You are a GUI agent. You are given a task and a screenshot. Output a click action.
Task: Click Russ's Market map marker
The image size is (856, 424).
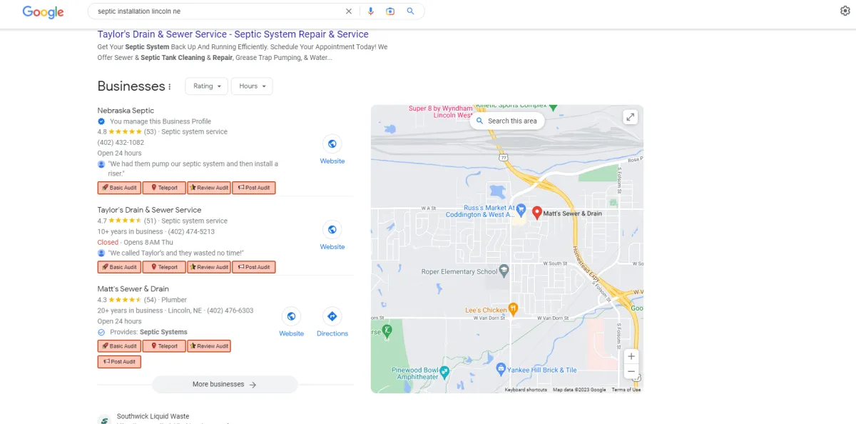pyautogui.click(x=521, y=211)
